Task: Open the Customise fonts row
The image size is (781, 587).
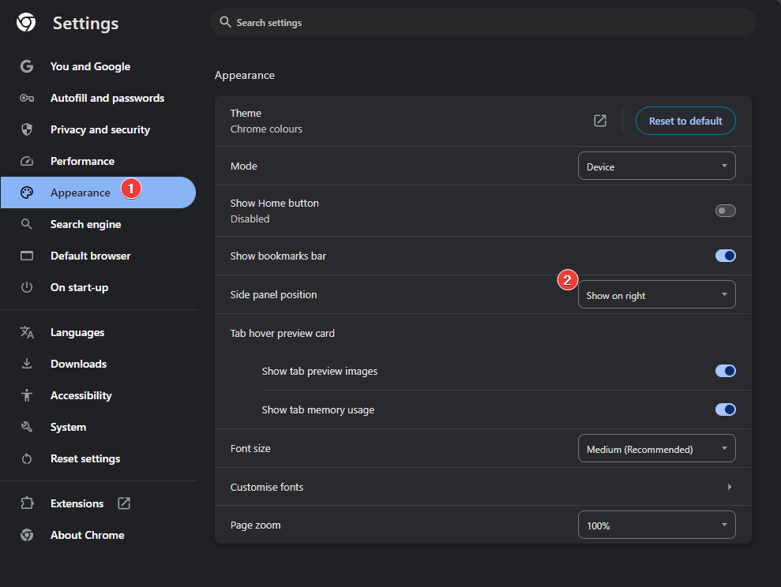Action: click(483, 487)
